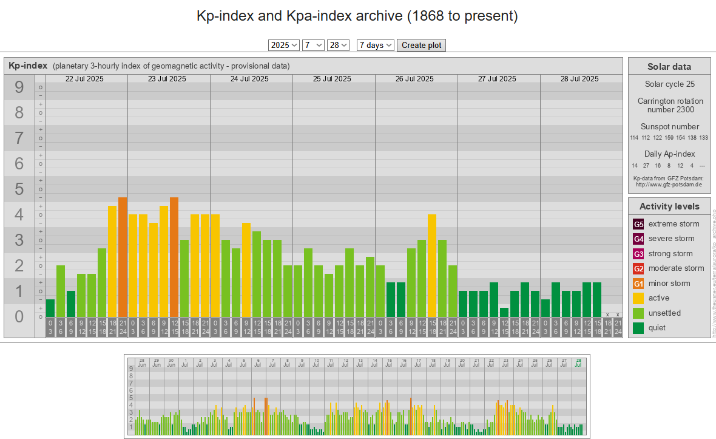Select the yellow active level swatch
This screenshot has height=439, width=716.
[638, 298]
